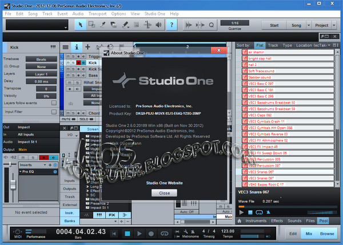The height and width of the screenshot is (245, 343).
Task: Open the Inserts dropdown arrow
Action: pyautogui.click(x=45, y=165)
